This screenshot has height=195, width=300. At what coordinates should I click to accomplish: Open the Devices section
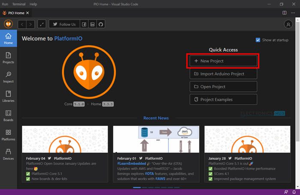pyautogui.click(x=8, y=154)
